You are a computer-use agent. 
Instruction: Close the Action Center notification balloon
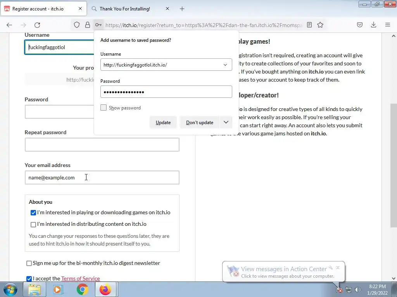point(338,268)
